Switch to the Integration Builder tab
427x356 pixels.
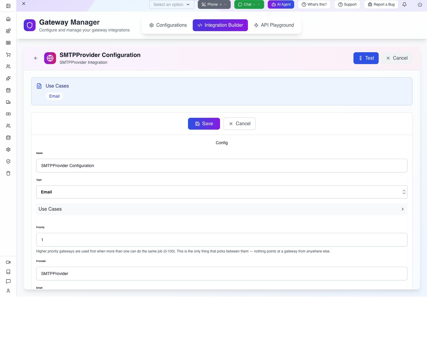tap(220, 25)
